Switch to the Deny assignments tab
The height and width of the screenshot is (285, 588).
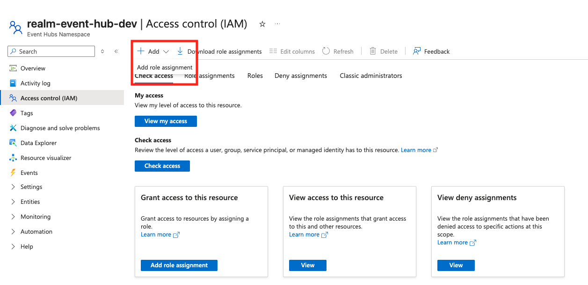point(301,76)
